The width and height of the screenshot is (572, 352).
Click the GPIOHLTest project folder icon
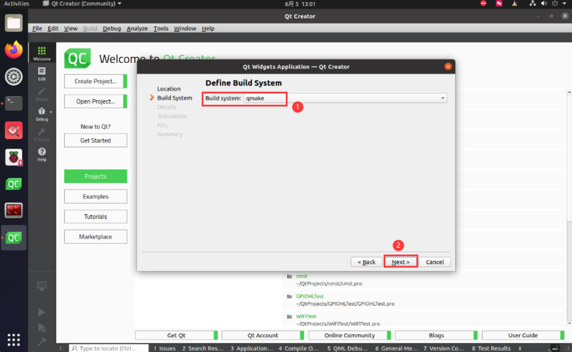289,296
